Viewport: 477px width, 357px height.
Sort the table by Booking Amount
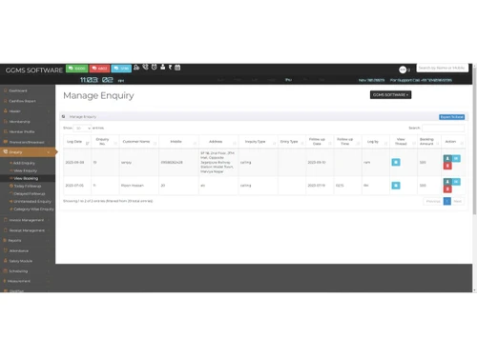click(429, 142)
